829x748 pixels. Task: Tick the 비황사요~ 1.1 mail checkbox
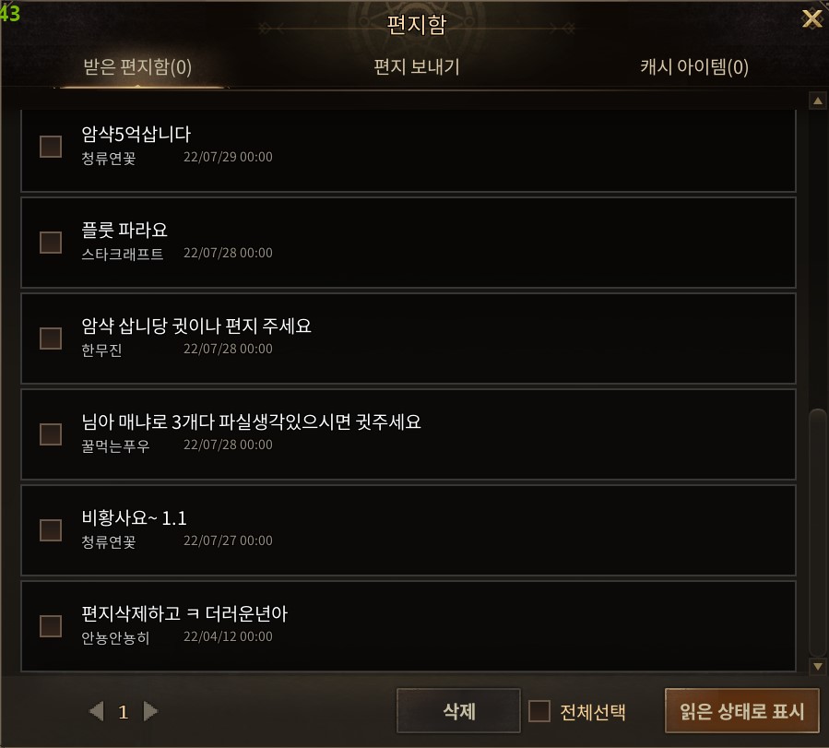[x=51, y=529]
